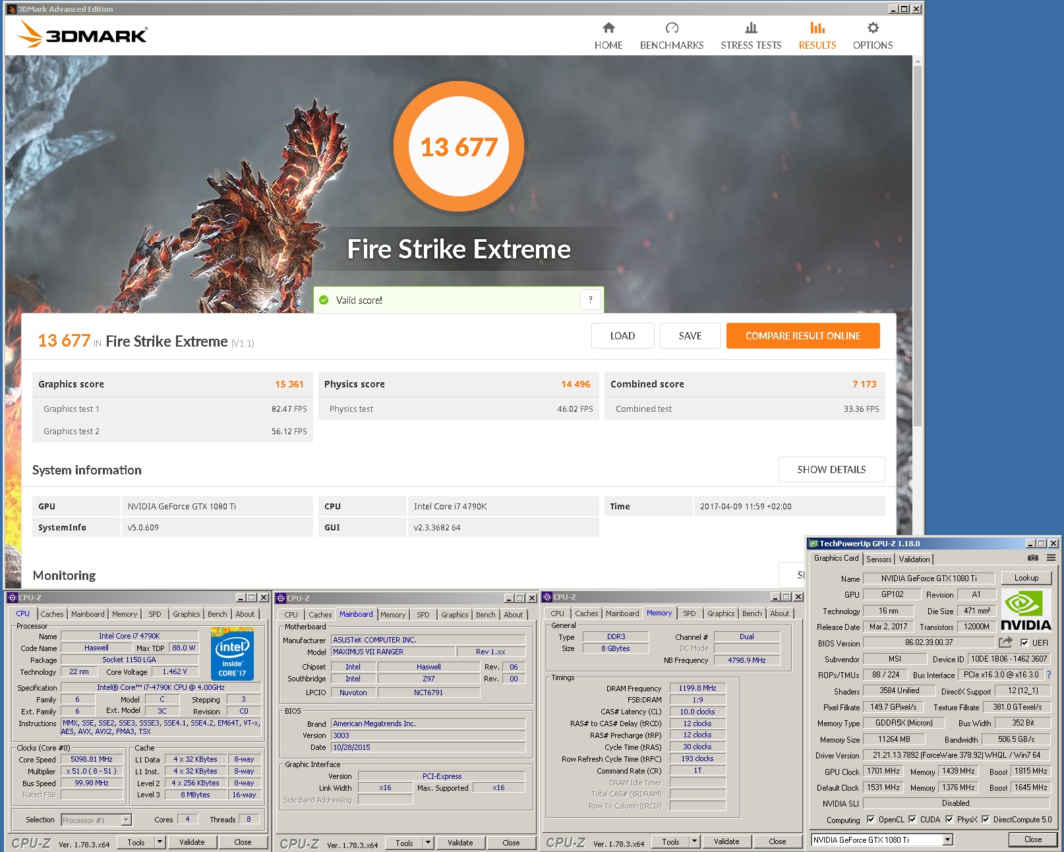The height and width of the screenshot is (852, 1064).
Task: Click the Bus Interface question mark in GPU-Z
Action: click(1049, 675)
